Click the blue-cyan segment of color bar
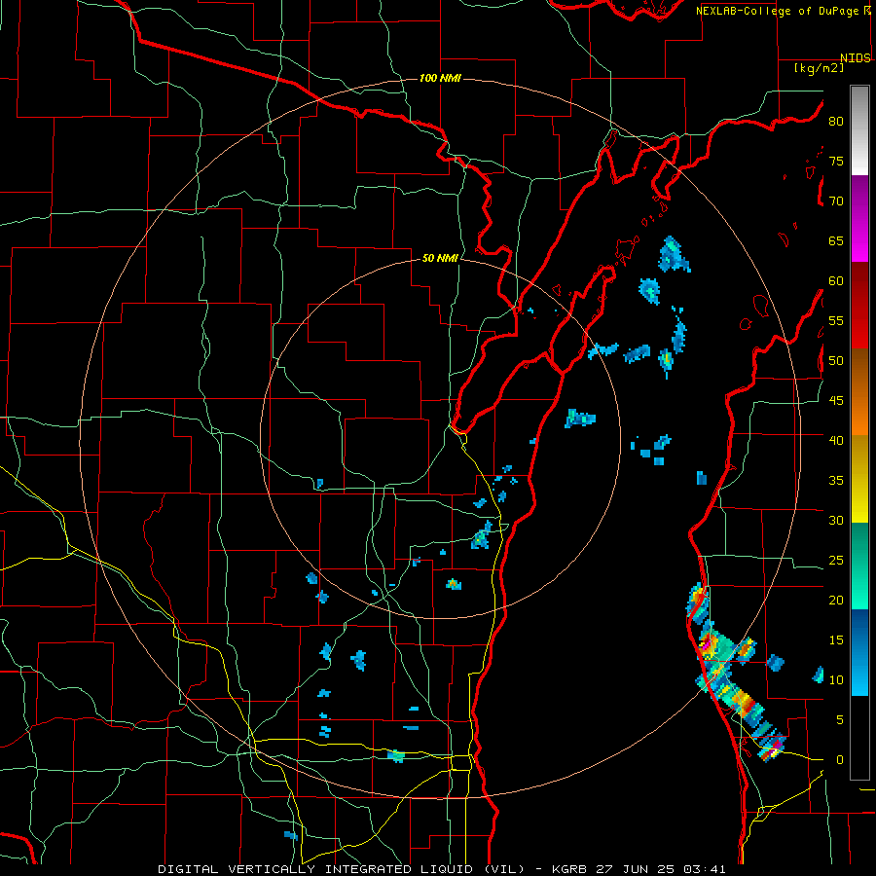The height and width of the screenshot is (876, 876). pos(859,652)
